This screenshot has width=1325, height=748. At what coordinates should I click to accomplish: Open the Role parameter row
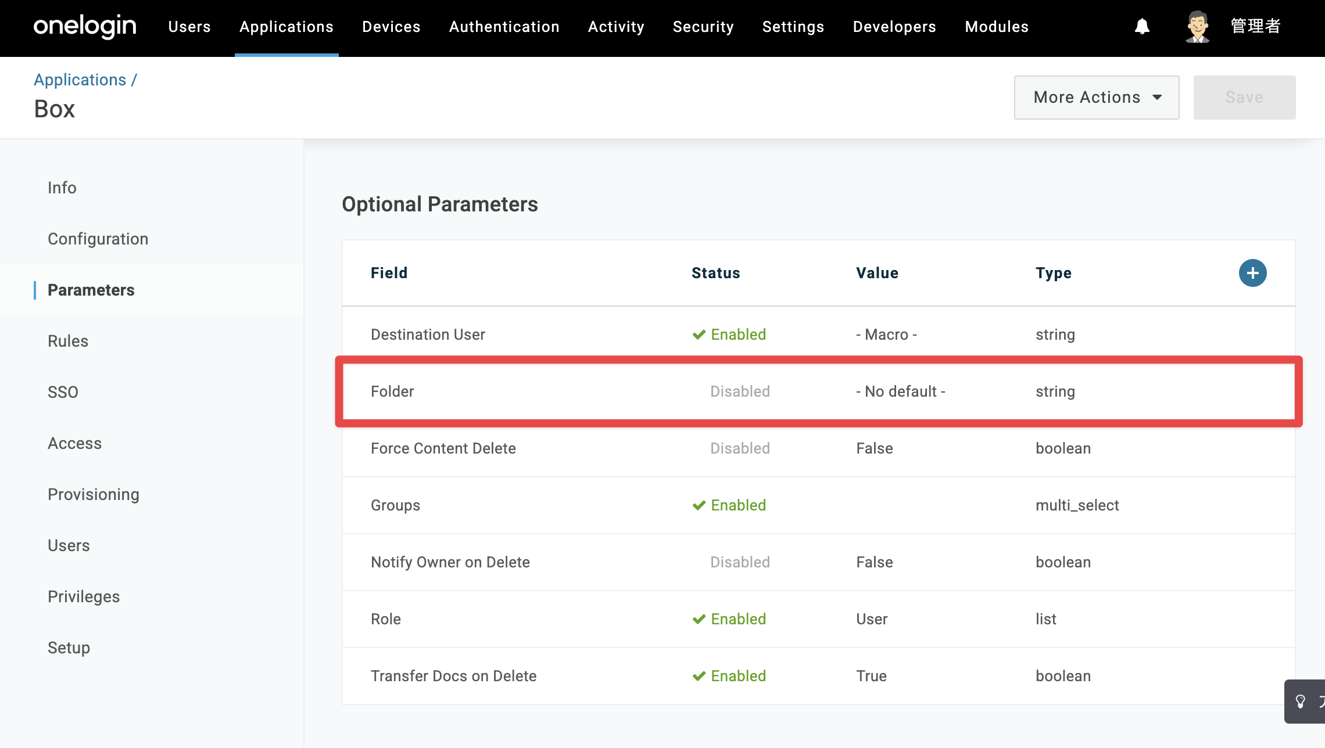[x=818, y=619]
